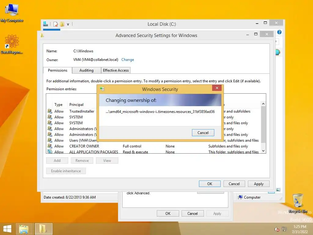313x235 pixels.
Task: Open File Explorer from the taskbar
Action: coord(24,229)
